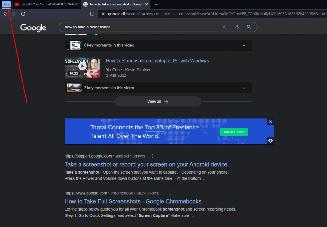The image size is (327, 227).
Task: Submit search with the magnifier icon
Action: point(249,27)
